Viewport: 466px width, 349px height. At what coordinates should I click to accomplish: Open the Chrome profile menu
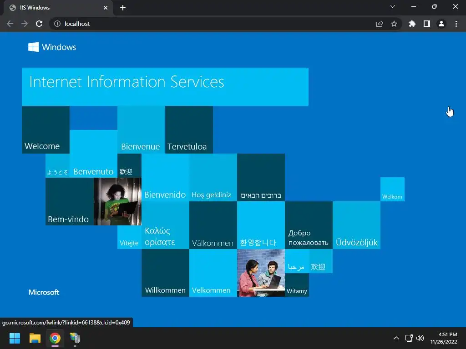coord(441,24)
